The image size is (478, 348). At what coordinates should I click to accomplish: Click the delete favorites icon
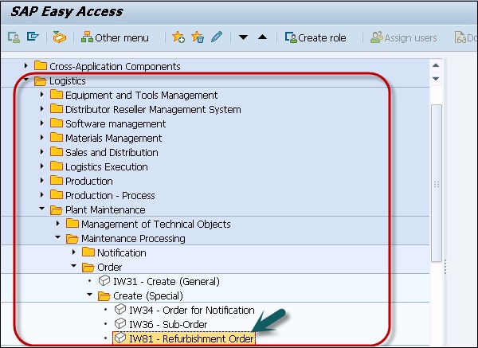coord(197,37)
